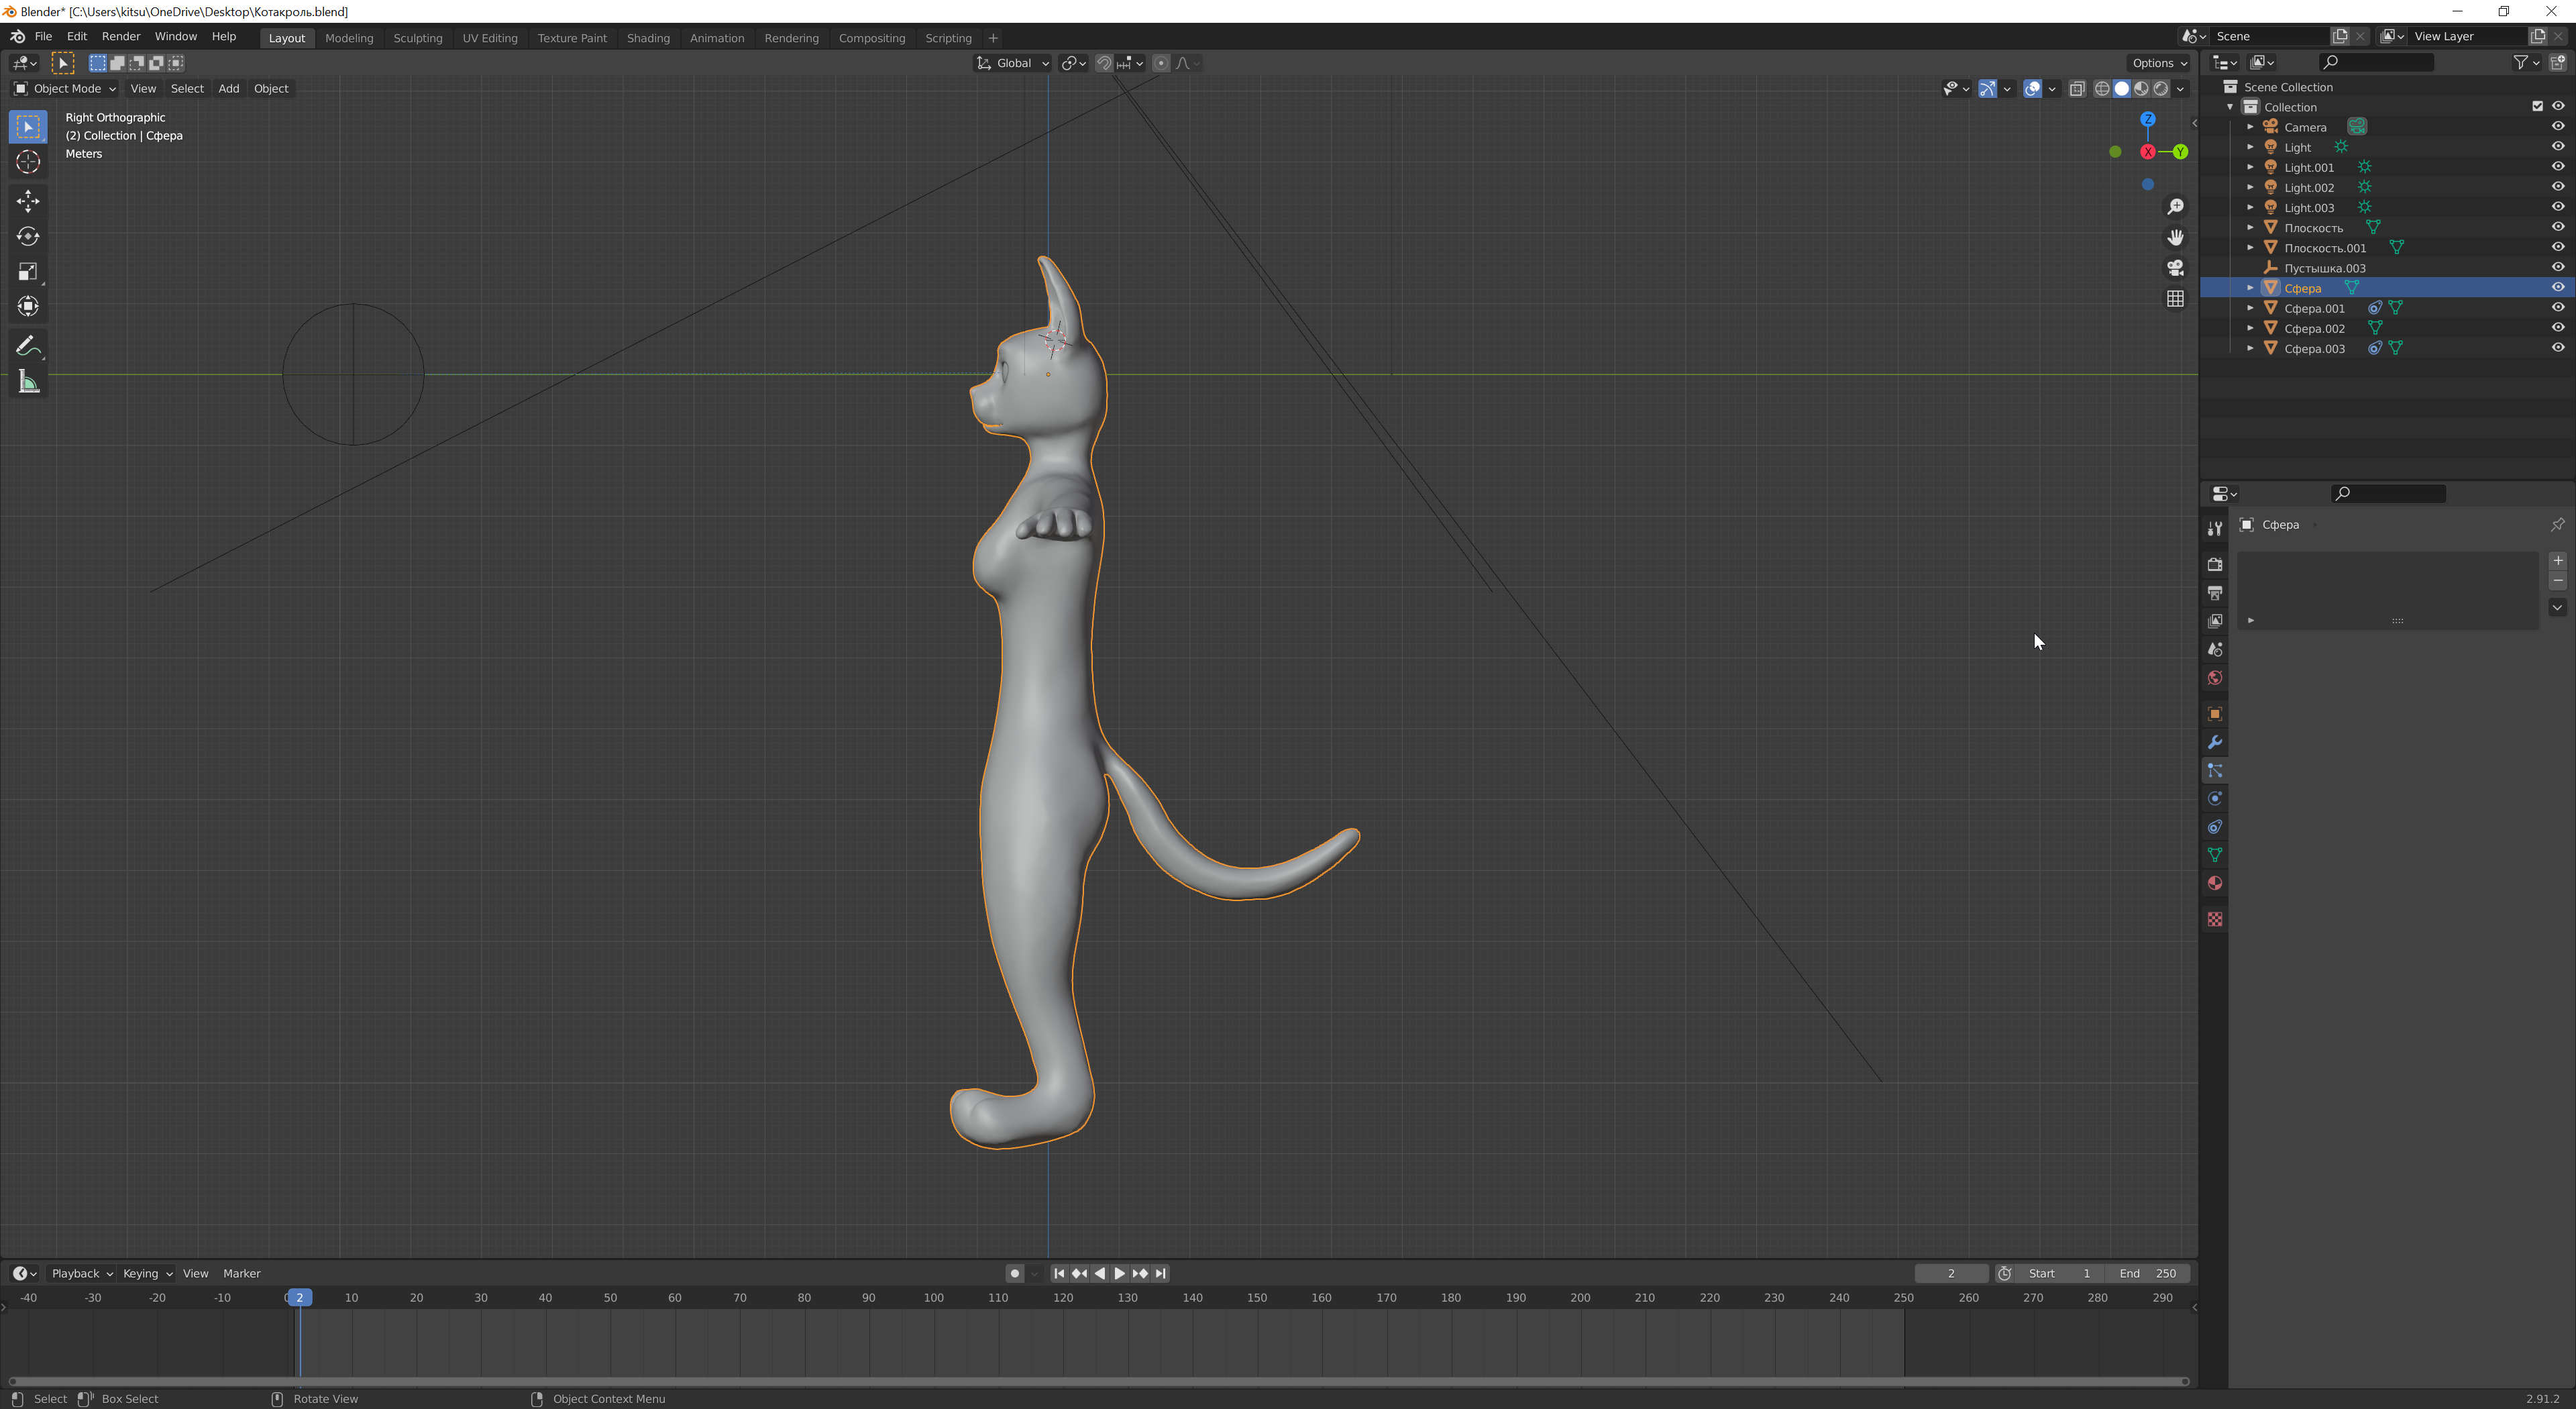Select the Annotate tool
Viewport: 2576px width, 1409px height.
pos(27,345)
